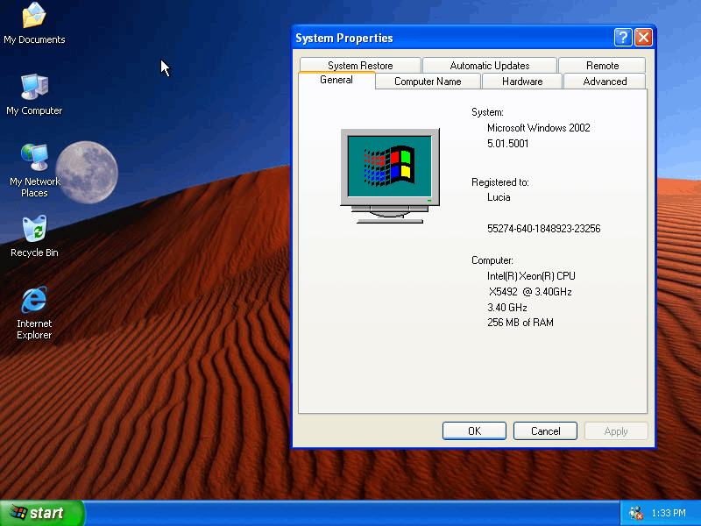Click the Windows monitor logo image
The height and width of the screenshot is (526, 701).
390,176
